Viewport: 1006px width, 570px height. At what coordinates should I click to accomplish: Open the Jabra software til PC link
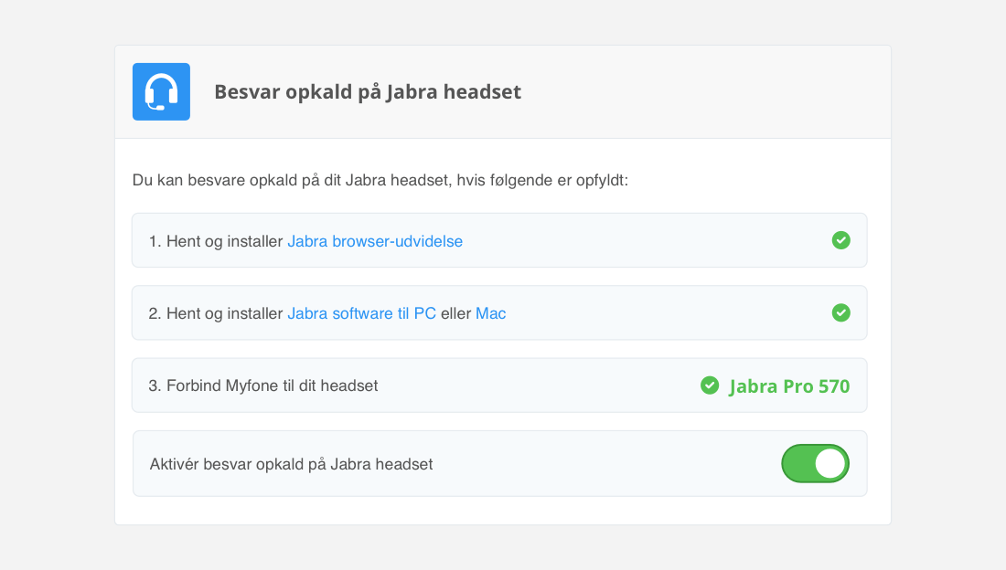(x=362, y=313)
